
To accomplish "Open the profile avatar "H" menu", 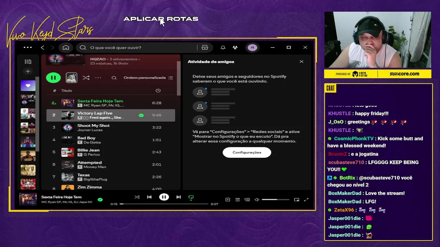I will (253, 47).
